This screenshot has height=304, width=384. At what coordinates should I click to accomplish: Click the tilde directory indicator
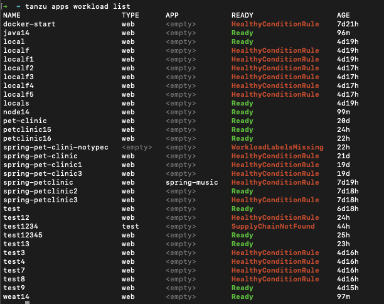[18, 6]
